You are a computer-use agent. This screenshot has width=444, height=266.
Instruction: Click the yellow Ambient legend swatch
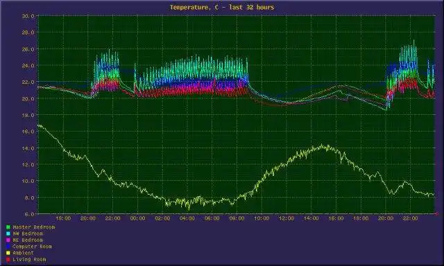click(x=8, y=253)
